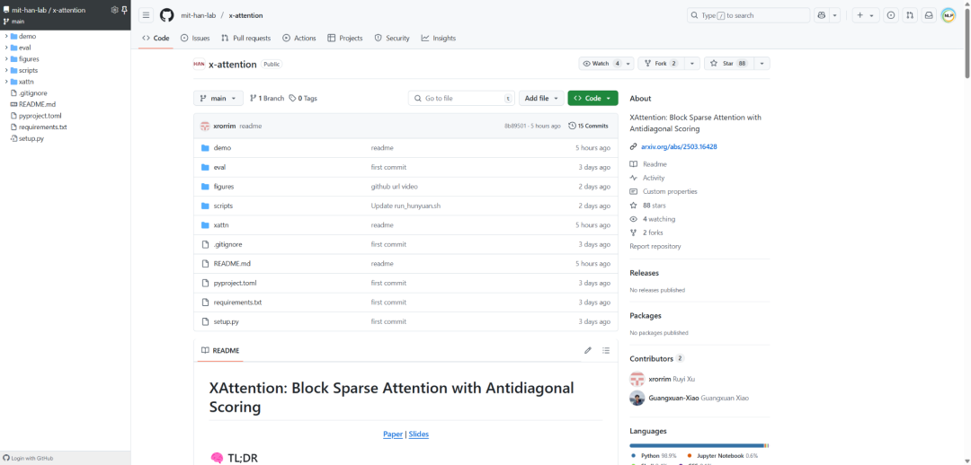The width and height of the screenshot is (971, 465).
Task: Focus the Type / to search field
Action: [748, 15]
